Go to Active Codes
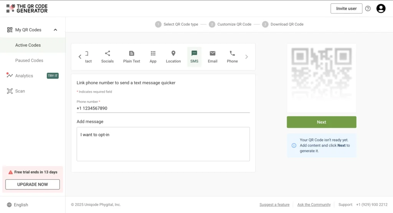 pos(28,45)
